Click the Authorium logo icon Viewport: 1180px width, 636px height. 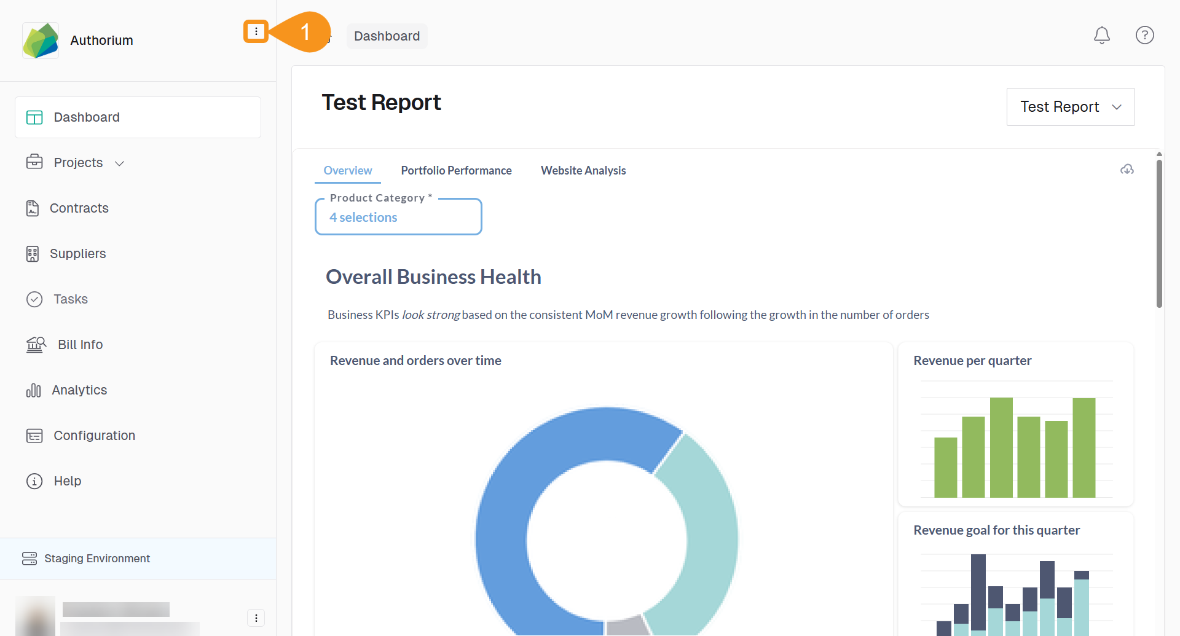click(41, 41)
